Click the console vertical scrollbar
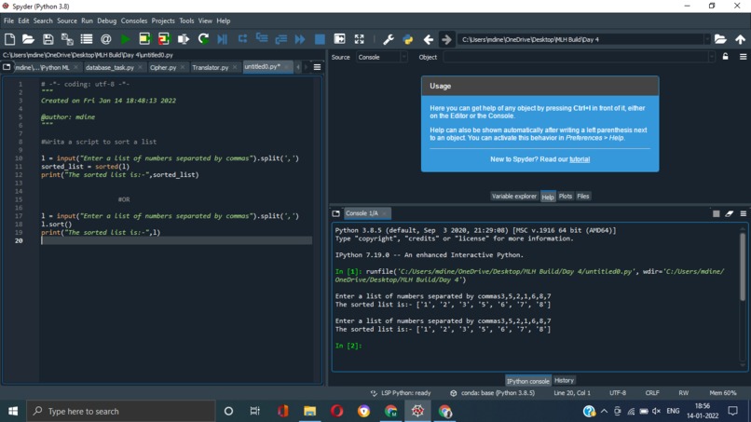 [x=743, y=266]
